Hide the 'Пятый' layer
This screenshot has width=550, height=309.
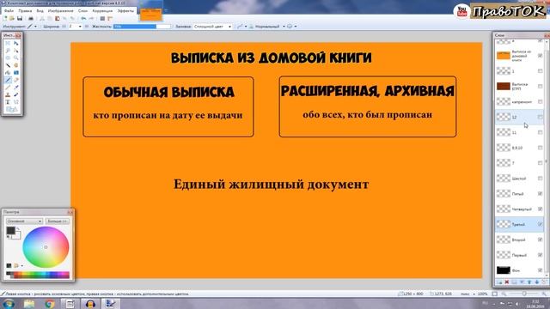click(x=541, y=194)
